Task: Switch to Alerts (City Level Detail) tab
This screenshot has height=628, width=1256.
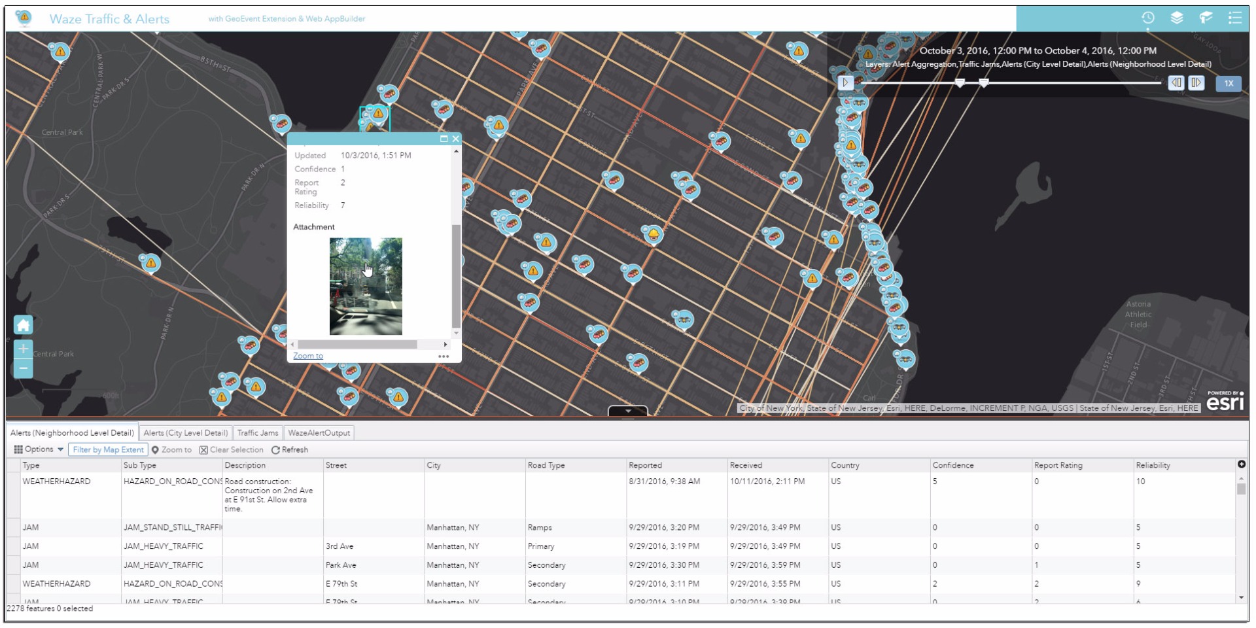Action: 186,432
